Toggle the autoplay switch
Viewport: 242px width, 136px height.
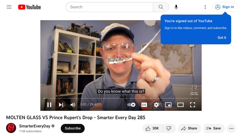point(131,105)
